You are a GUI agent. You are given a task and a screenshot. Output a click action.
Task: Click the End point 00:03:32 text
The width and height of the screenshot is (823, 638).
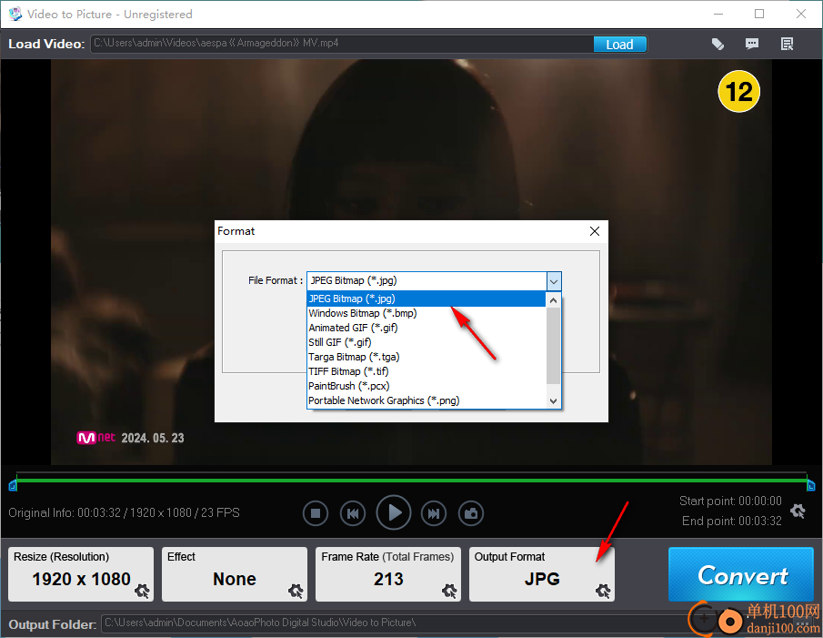[732, 521]
